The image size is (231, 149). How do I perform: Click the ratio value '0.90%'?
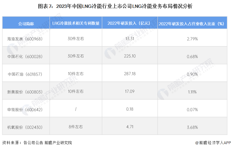[192, 74]
